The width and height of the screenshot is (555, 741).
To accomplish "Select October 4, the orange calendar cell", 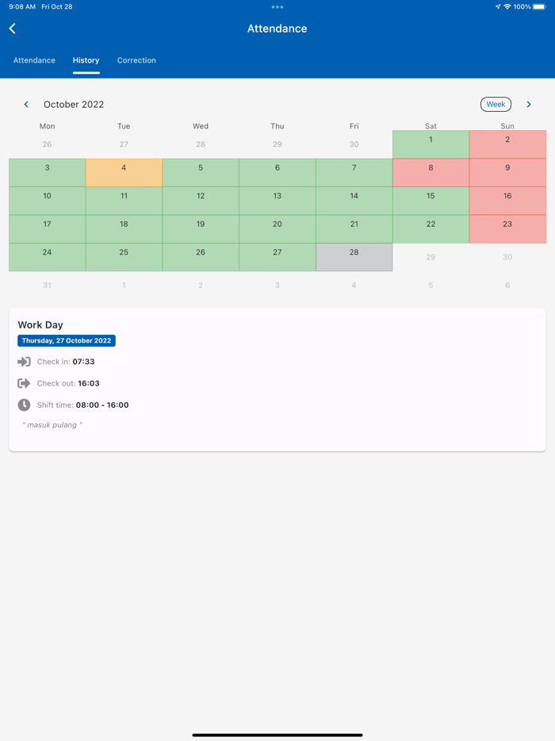I will coord(124,172).
